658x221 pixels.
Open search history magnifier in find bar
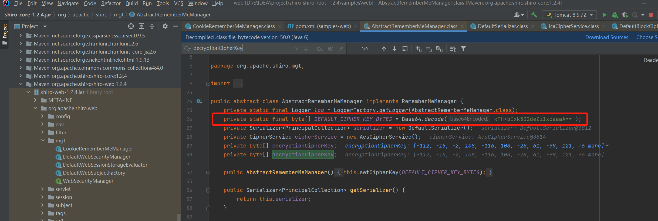click(187, 49)
